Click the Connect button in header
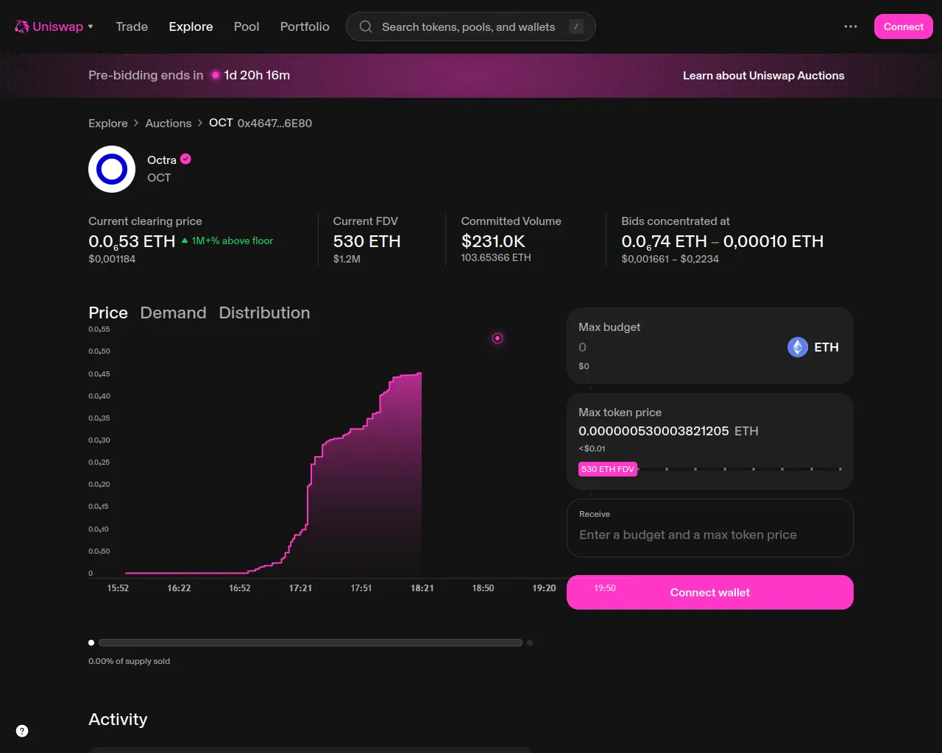 click(903, 26)
